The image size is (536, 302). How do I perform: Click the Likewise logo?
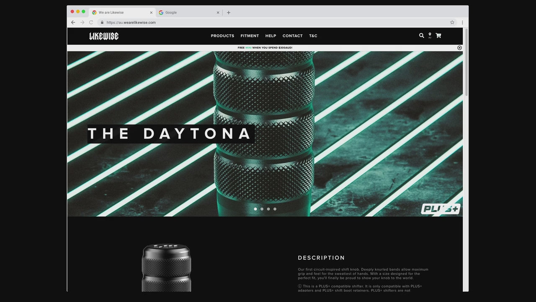(104, 36)
